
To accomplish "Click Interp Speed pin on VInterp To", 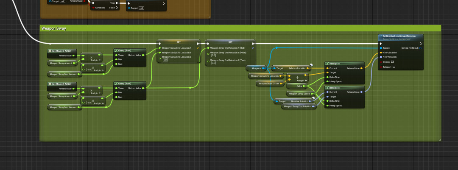I will [327, 81].
